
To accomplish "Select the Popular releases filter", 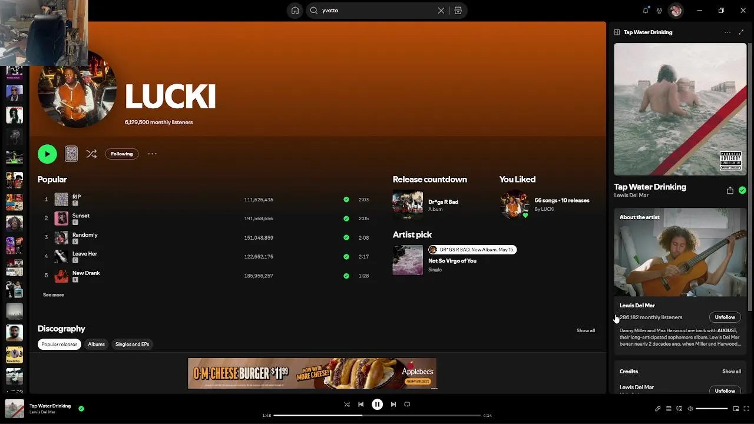I will (59, 344).
